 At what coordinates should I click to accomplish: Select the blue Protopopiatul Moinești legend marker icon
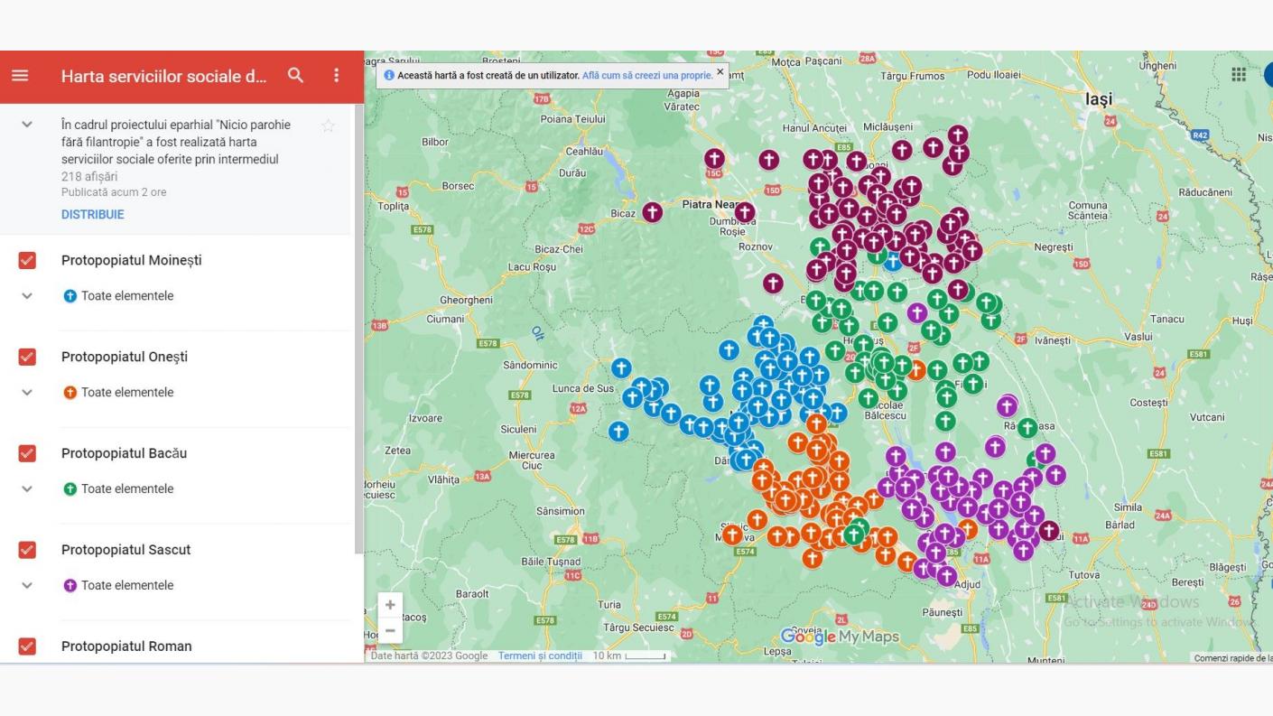(x=70, y=295)
